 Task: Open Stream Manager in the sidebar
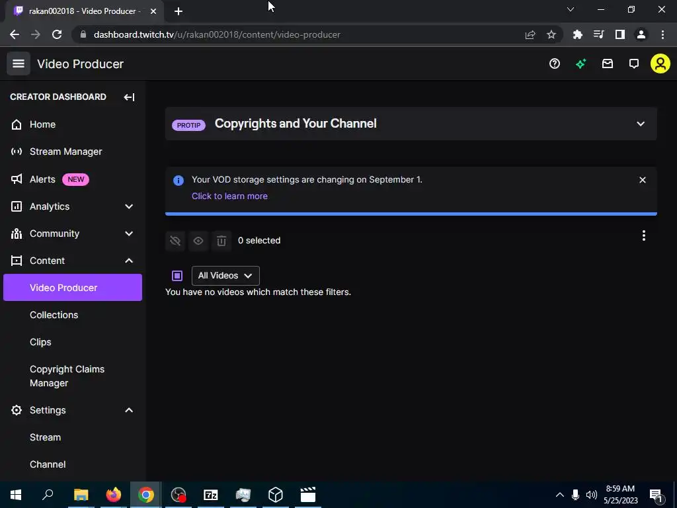[x=65, y=151]
